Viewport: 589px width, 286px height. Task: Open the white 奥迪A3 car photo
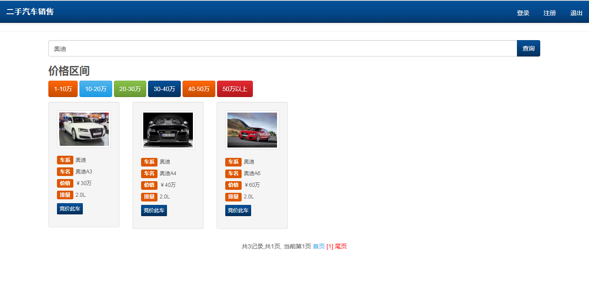84,129
